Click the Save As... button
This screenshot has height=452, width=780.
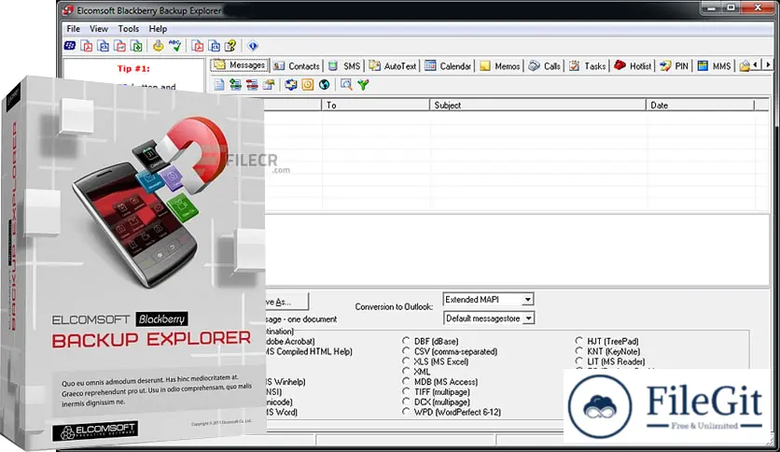[x=286, y=302]
